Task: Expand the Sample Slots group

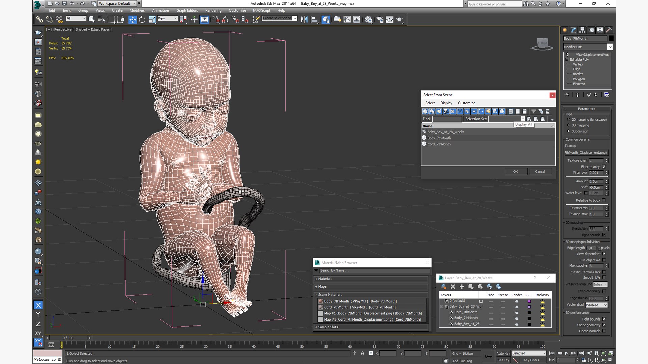Action: (x=371, y=327)
